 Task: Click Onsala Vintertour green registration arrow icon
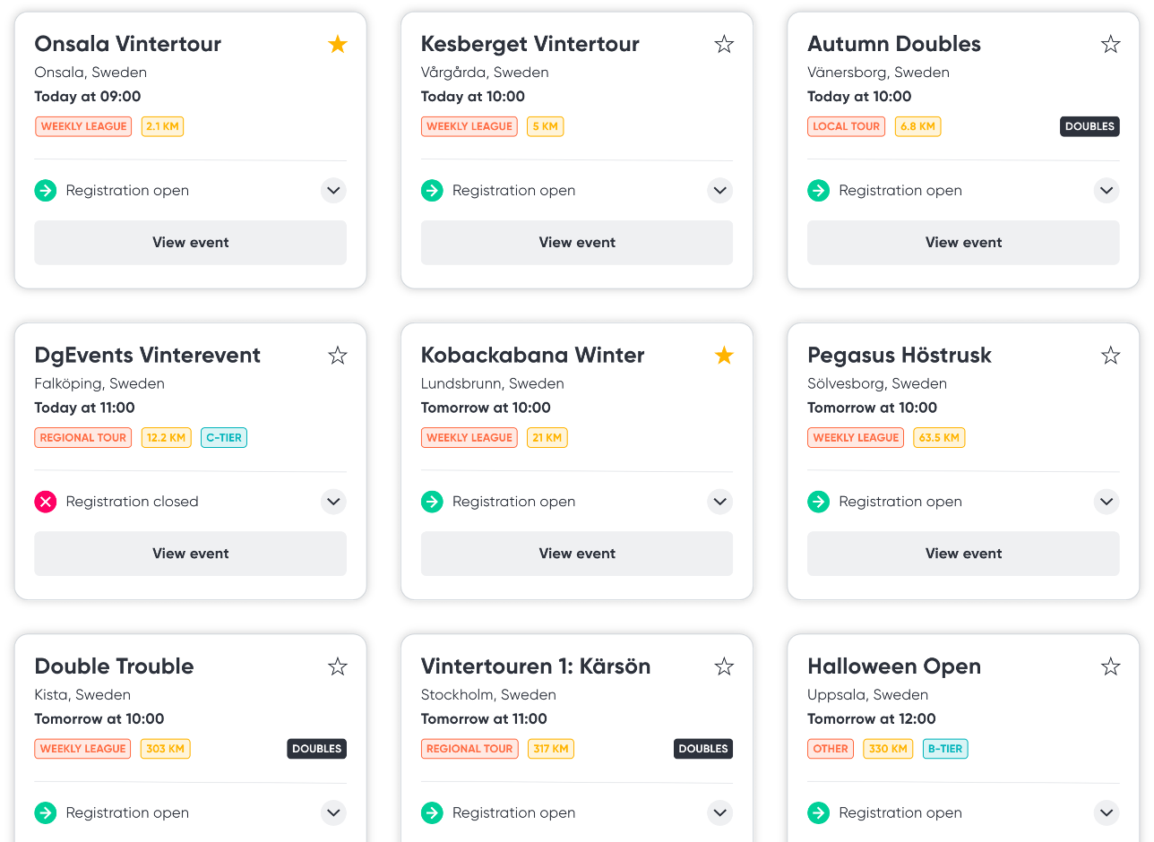(x=46, y=190)
